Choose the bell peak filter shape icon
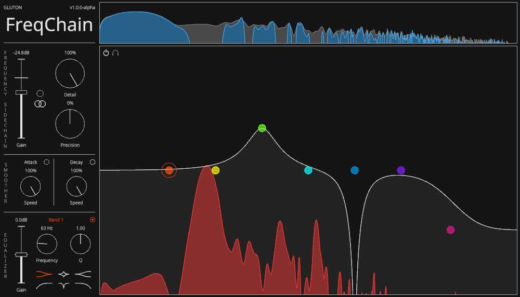The height and width of the screenshot is (297, 520). pyautogui.click(x=63, y=274)
